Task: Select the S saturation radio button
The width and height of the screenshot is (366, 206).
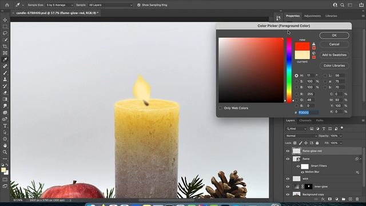Action: (296, 81)
